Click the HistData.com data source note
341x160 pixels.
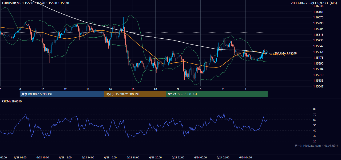(316, 146)
